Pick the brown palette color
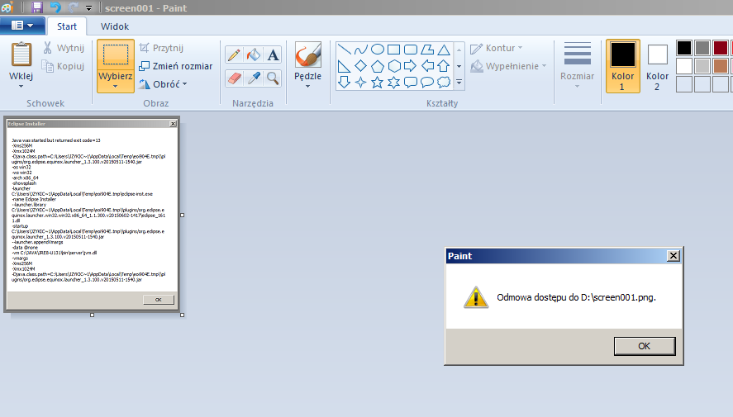The width and height of the screenshot is (733, 417). coord(721,66)
